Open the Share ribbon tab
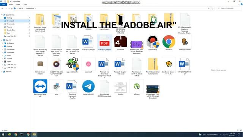The image size is (243, 137). tap(18, 4)
